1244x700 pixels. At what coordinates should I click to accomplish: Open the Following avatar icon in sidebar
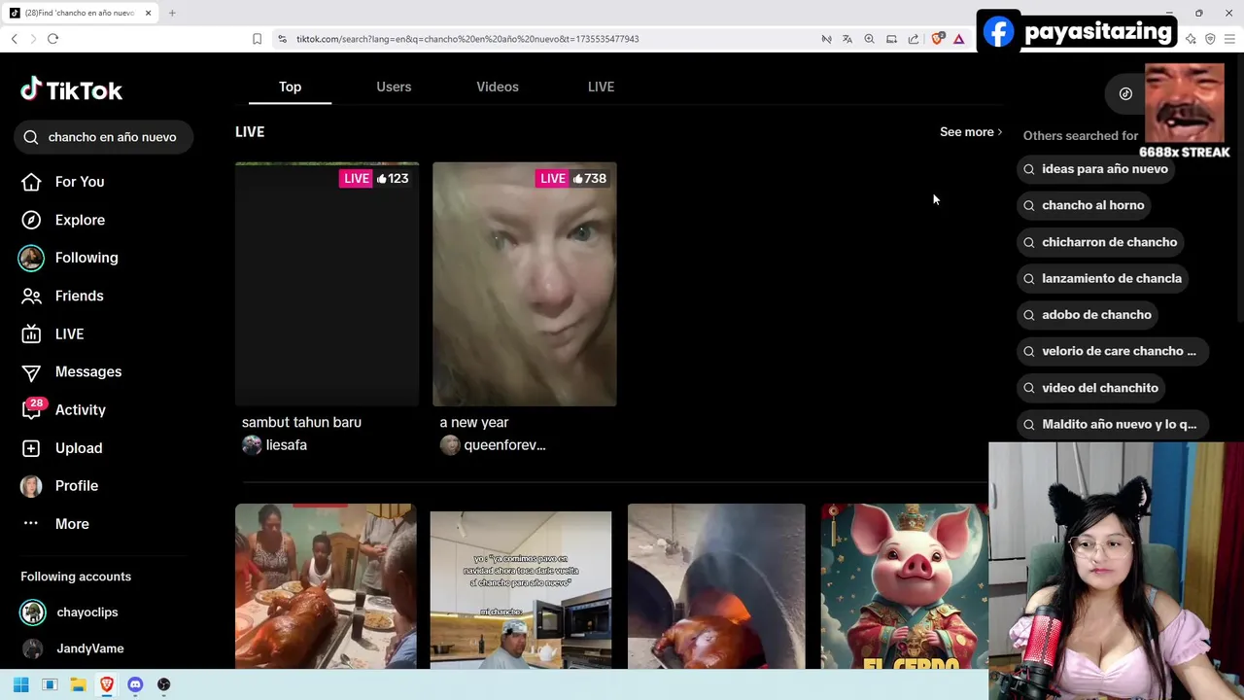[x=31, y=258]
